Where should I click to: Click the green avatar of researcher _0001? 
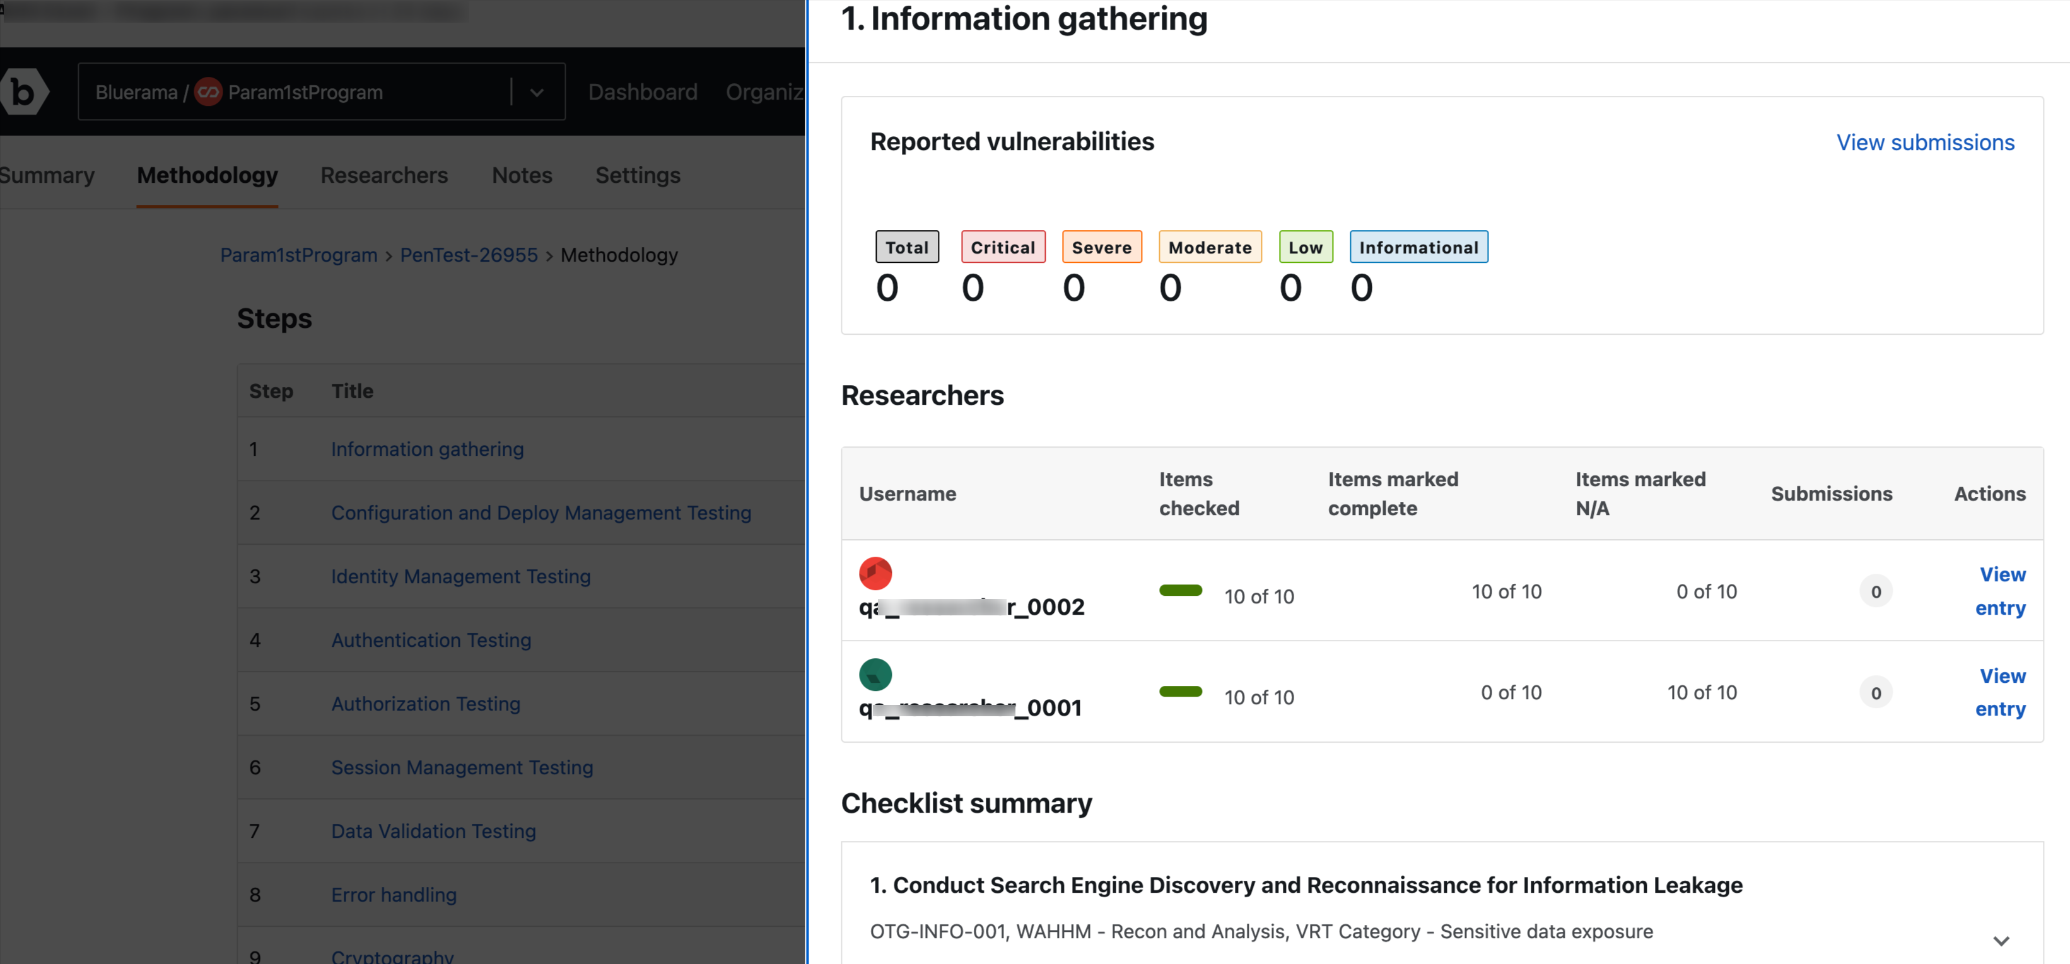pos(875,675)
